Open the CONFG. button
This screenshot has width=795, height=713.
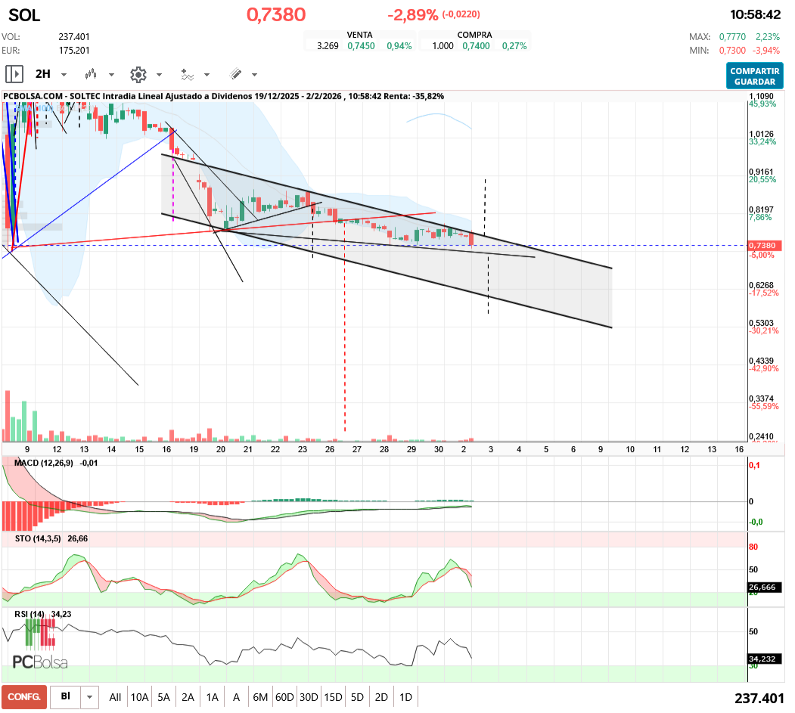pos(24,697)
